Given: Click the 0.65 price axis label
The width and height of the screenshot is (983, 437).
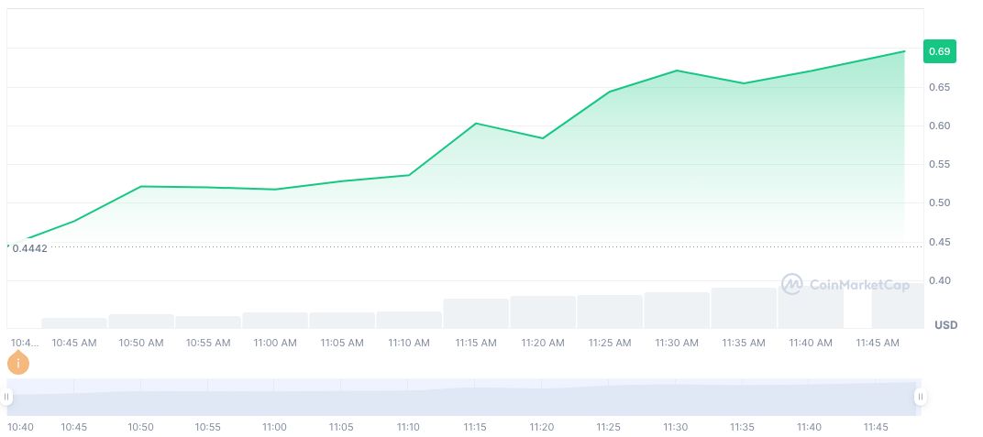Looking at the screenshot, I should [939, 87].
